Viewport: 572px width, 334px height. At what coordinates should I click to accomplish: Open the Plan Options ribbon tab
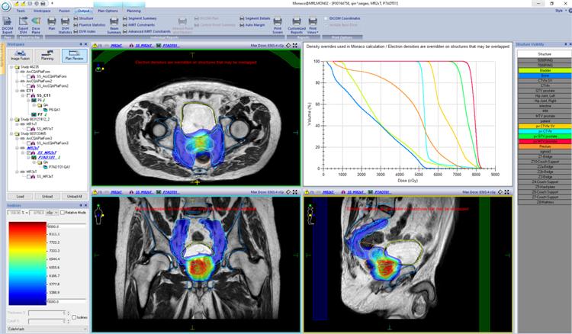click(108, 11)
